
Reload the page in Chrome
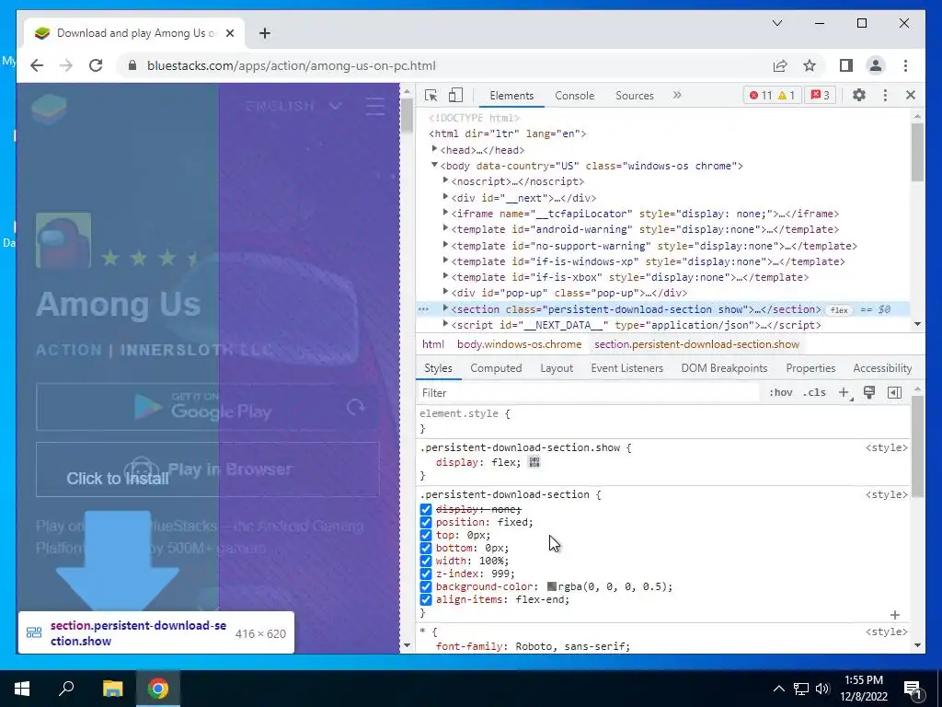[x=96, y=65]
